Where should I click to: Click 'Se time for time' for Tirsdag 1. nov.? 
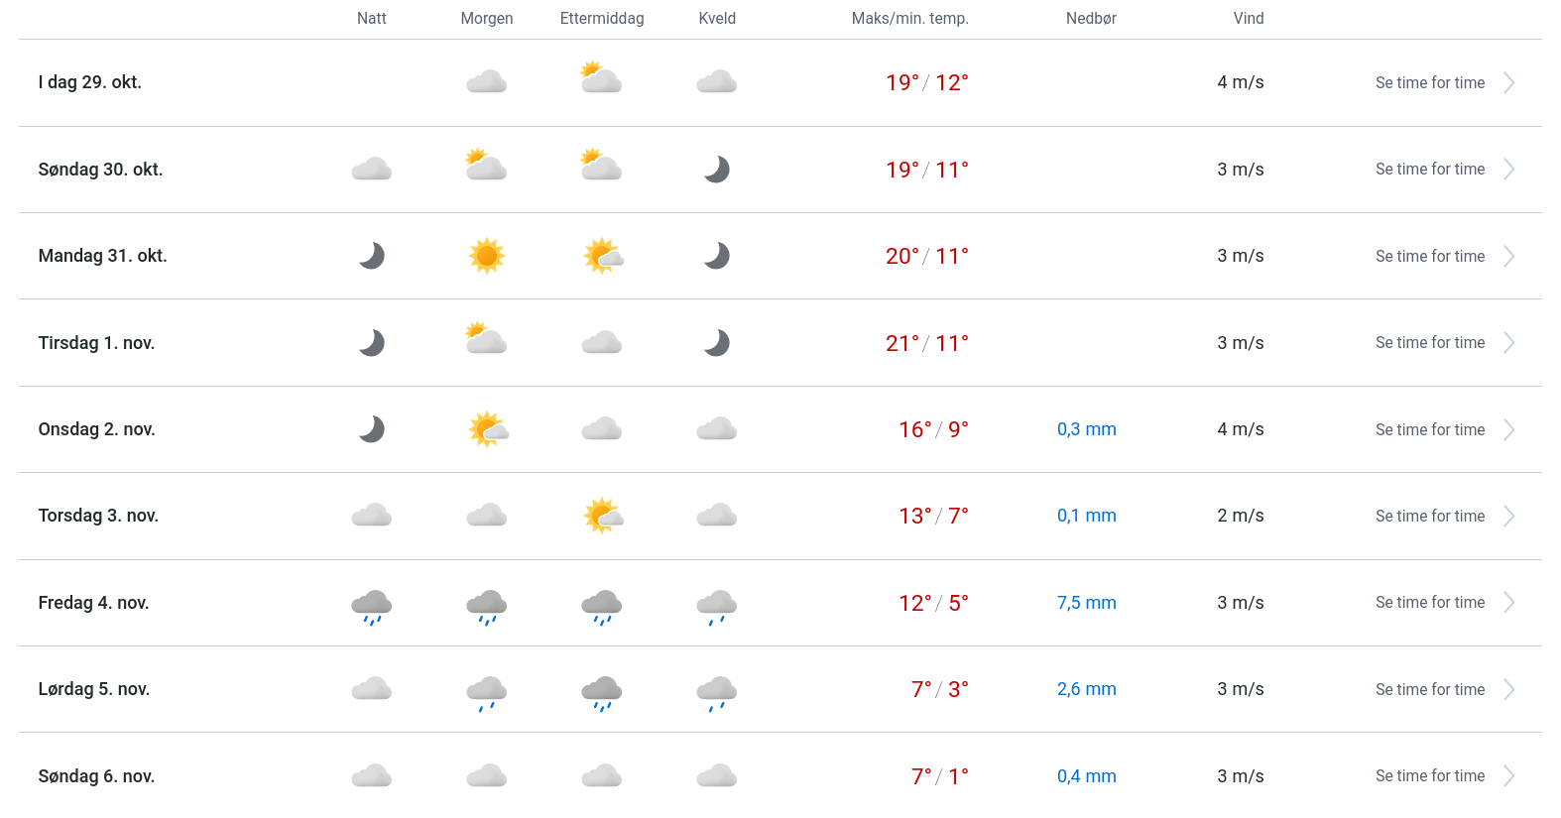click(1430, 343)
